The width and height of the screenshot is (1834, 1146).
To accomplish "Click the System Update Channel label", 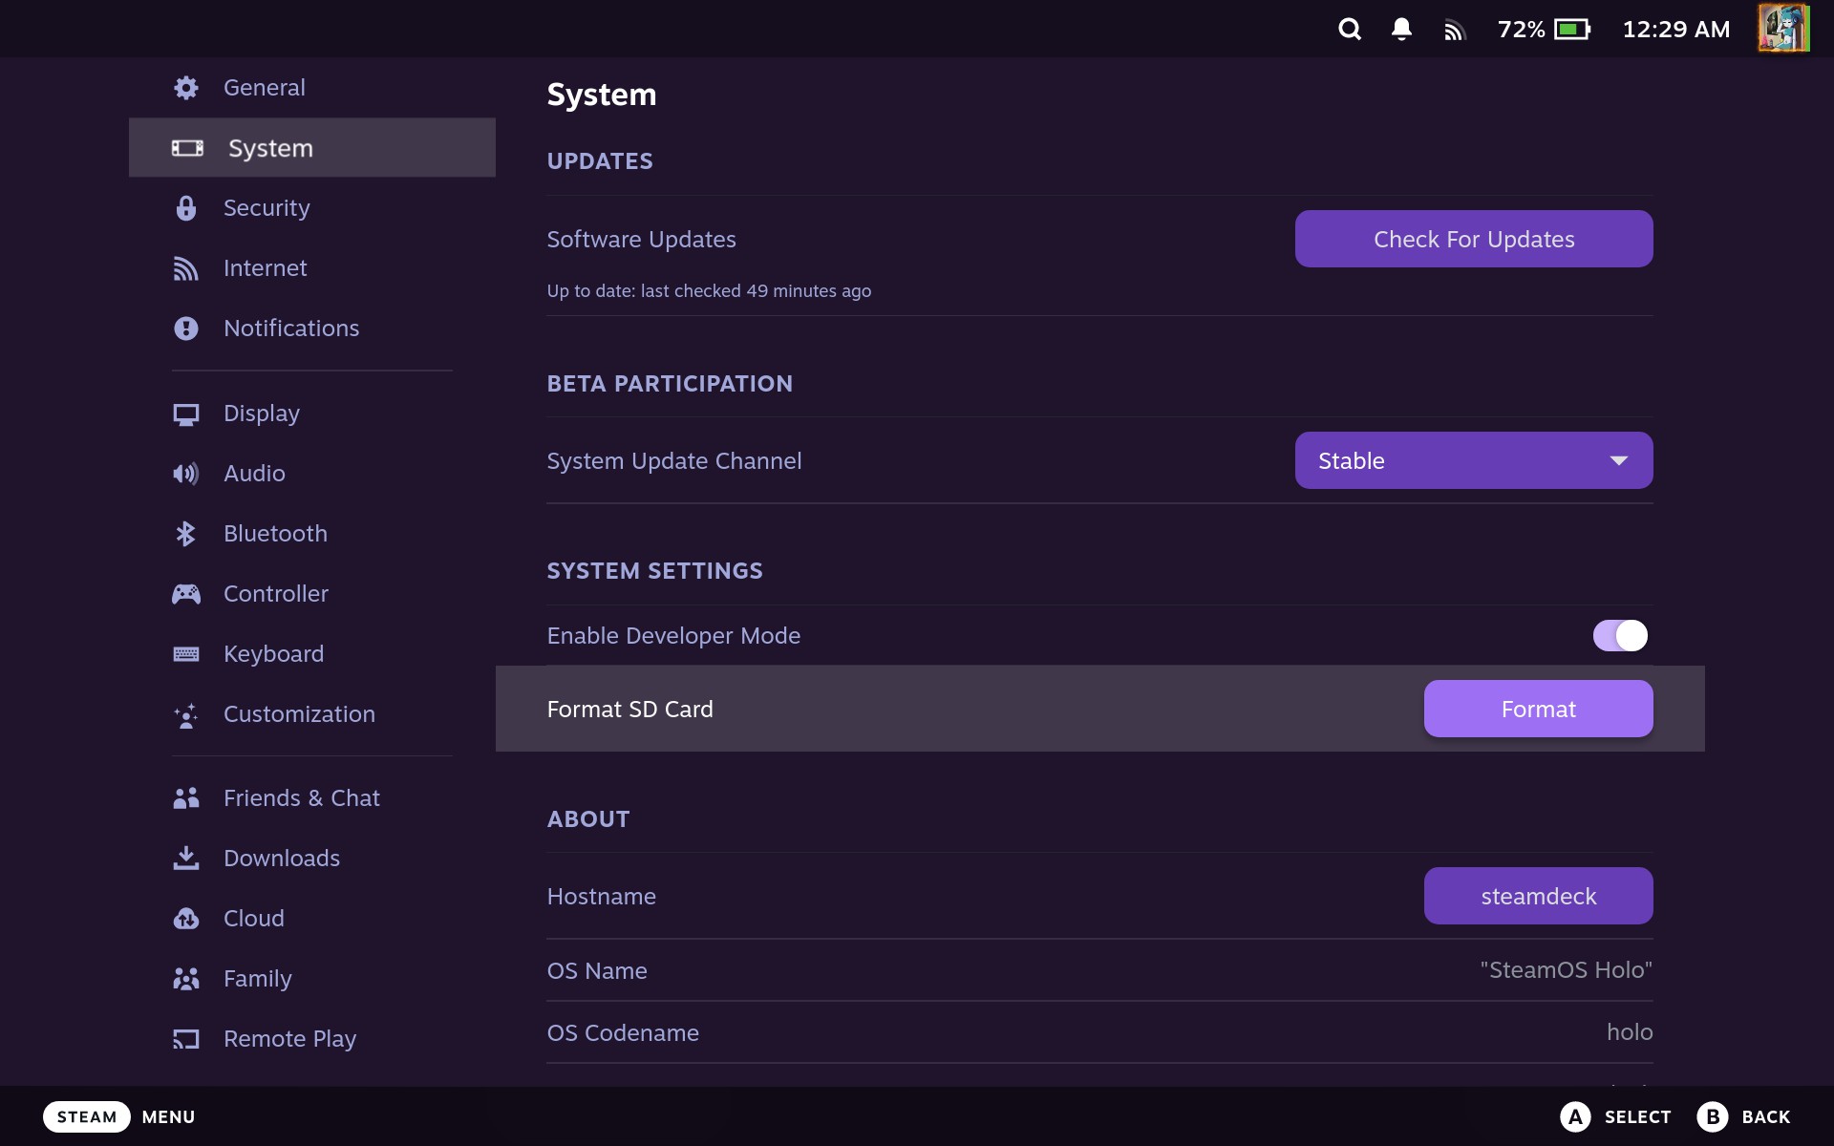I will (x=673, y=461).
